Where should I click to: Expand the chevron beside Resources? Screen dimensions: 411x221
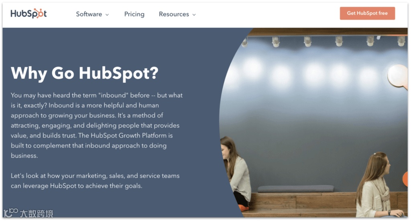click(x=194, y=15)
